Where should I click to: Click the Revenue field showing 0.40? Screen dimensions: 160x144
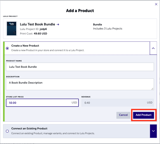click(x=118, y=103)
